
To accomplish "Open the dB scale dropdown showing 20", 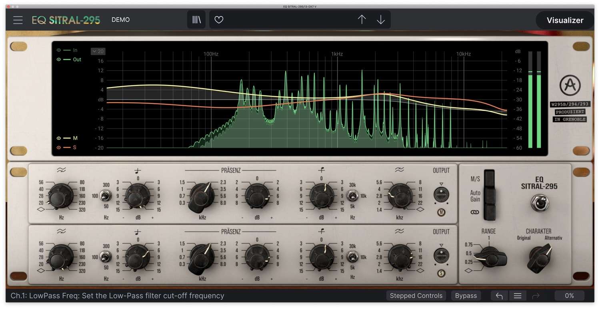I will 98,51.
